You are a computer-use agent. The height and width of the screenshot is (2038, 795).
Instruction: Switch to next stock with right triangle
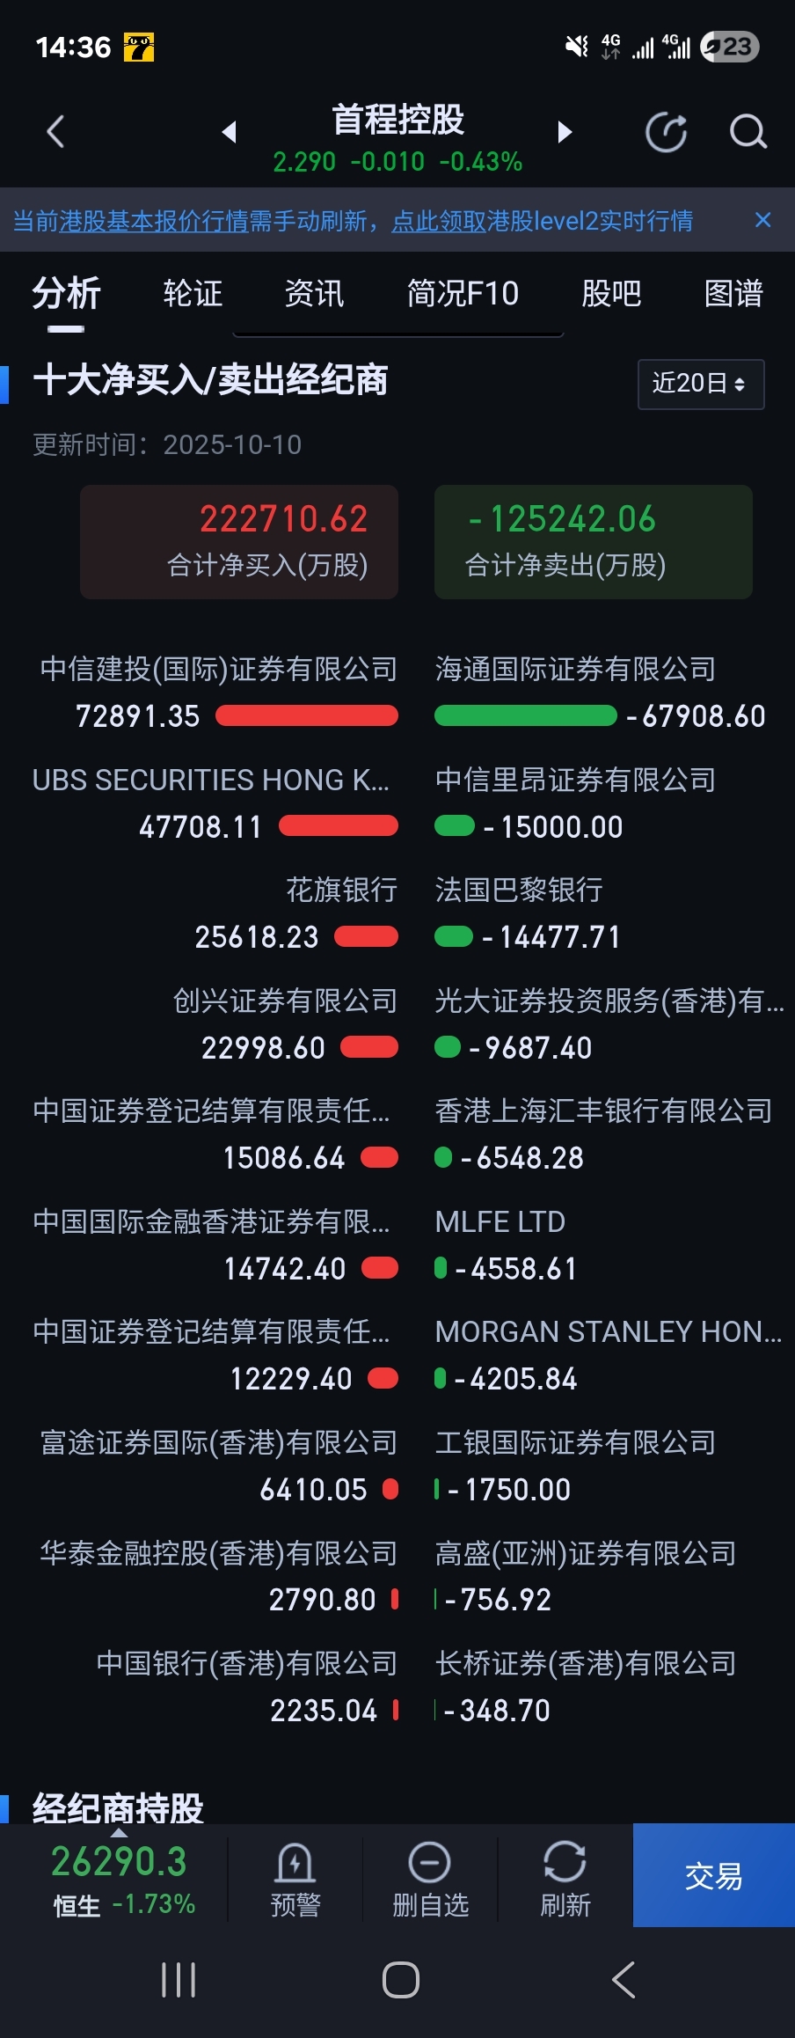coord(565,132)
